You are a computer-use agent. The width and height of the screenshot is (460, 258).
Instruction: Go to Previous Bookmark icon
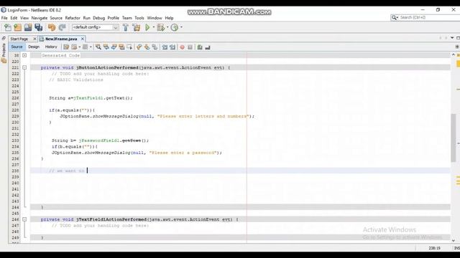pos(139,47)
